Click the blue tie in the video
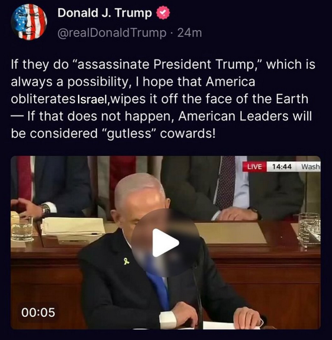Screen dimensions: 332x340 (160, 289)
